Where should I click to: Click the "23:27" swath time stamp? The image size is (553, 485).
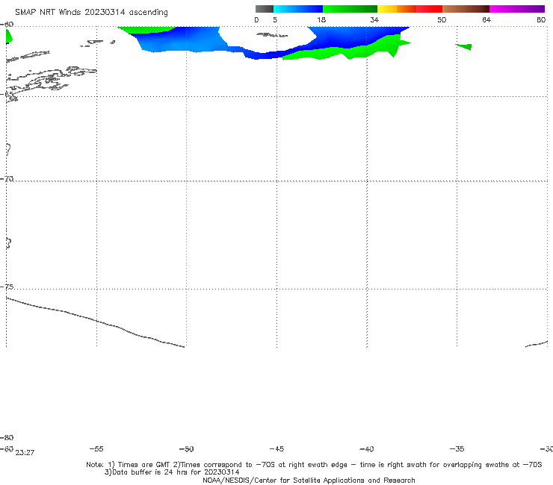pyautogui.click(x=25, y=453)
